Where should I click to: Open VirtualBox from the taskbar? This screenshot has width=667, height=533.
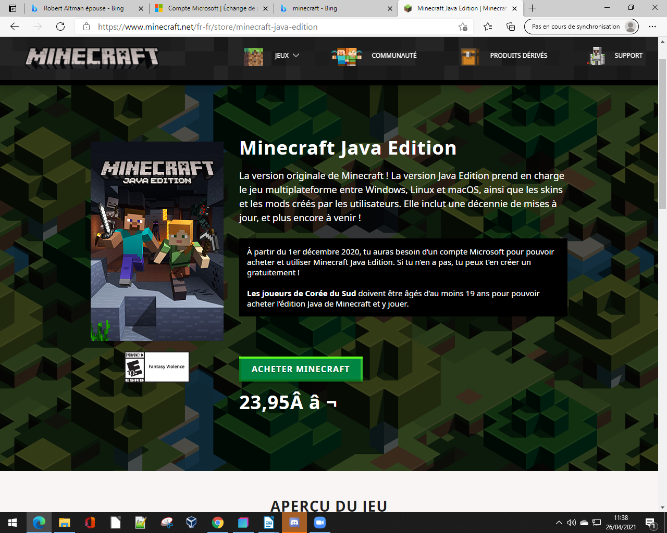pyautogui.click(x=192, y=523)
